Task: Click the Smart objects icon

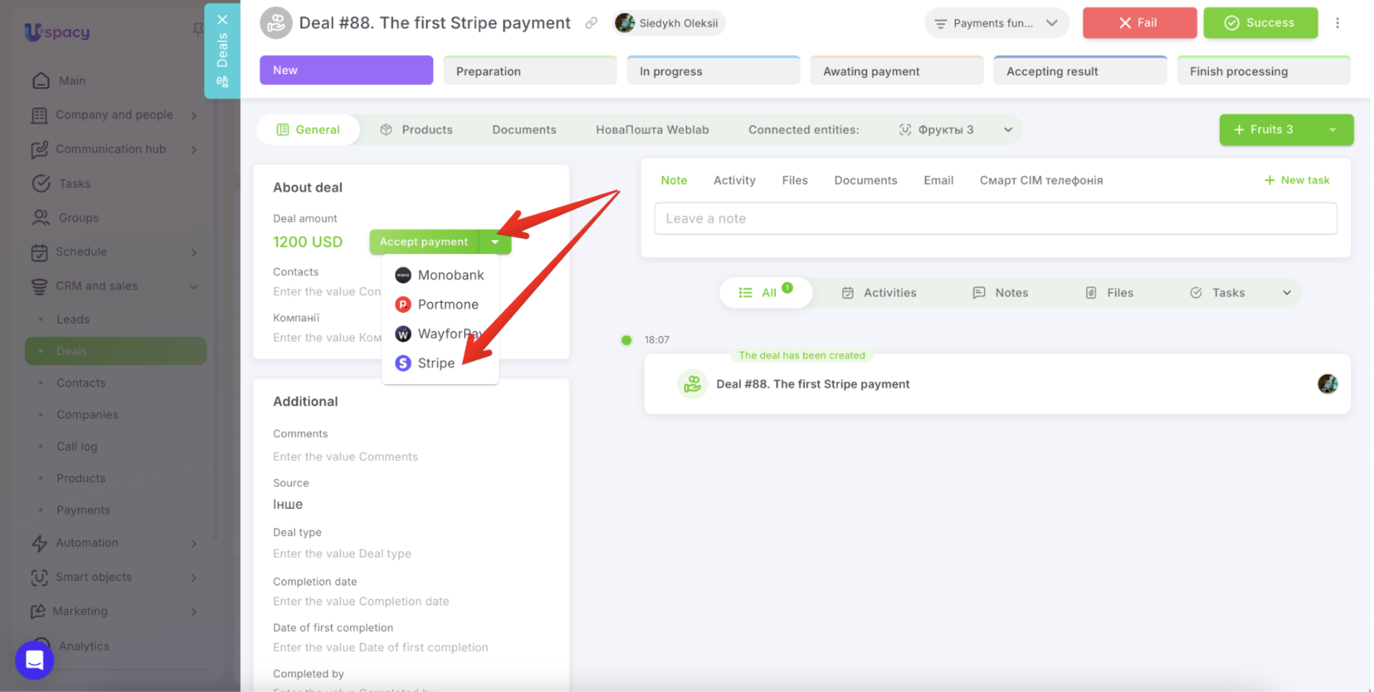Action: point(40,577)
